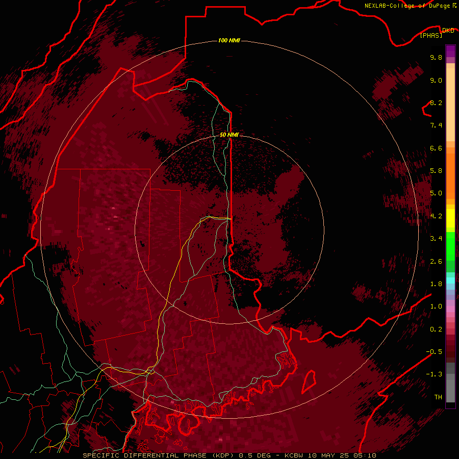
Task: Click the DKD product label
Action: pos(448,31)
